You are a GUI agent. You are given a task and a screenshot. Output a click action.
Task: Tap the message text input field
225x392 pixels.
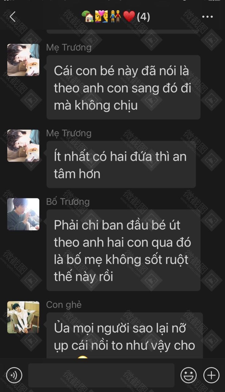point(101,375)
